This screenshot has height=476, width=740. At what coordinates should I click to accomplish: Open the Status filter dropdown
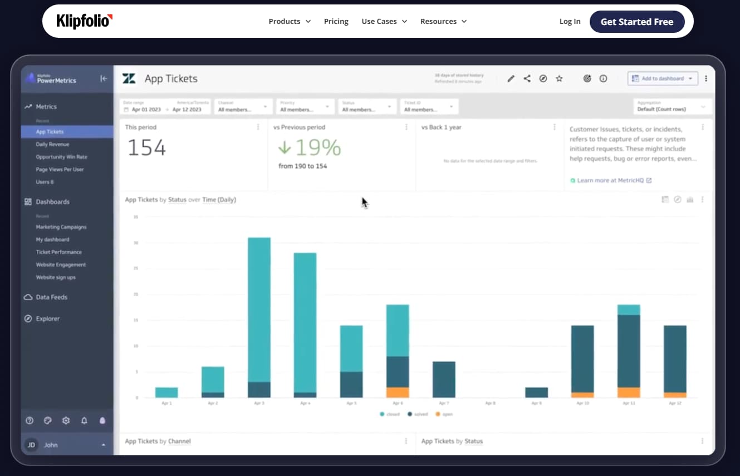[367, 107]
